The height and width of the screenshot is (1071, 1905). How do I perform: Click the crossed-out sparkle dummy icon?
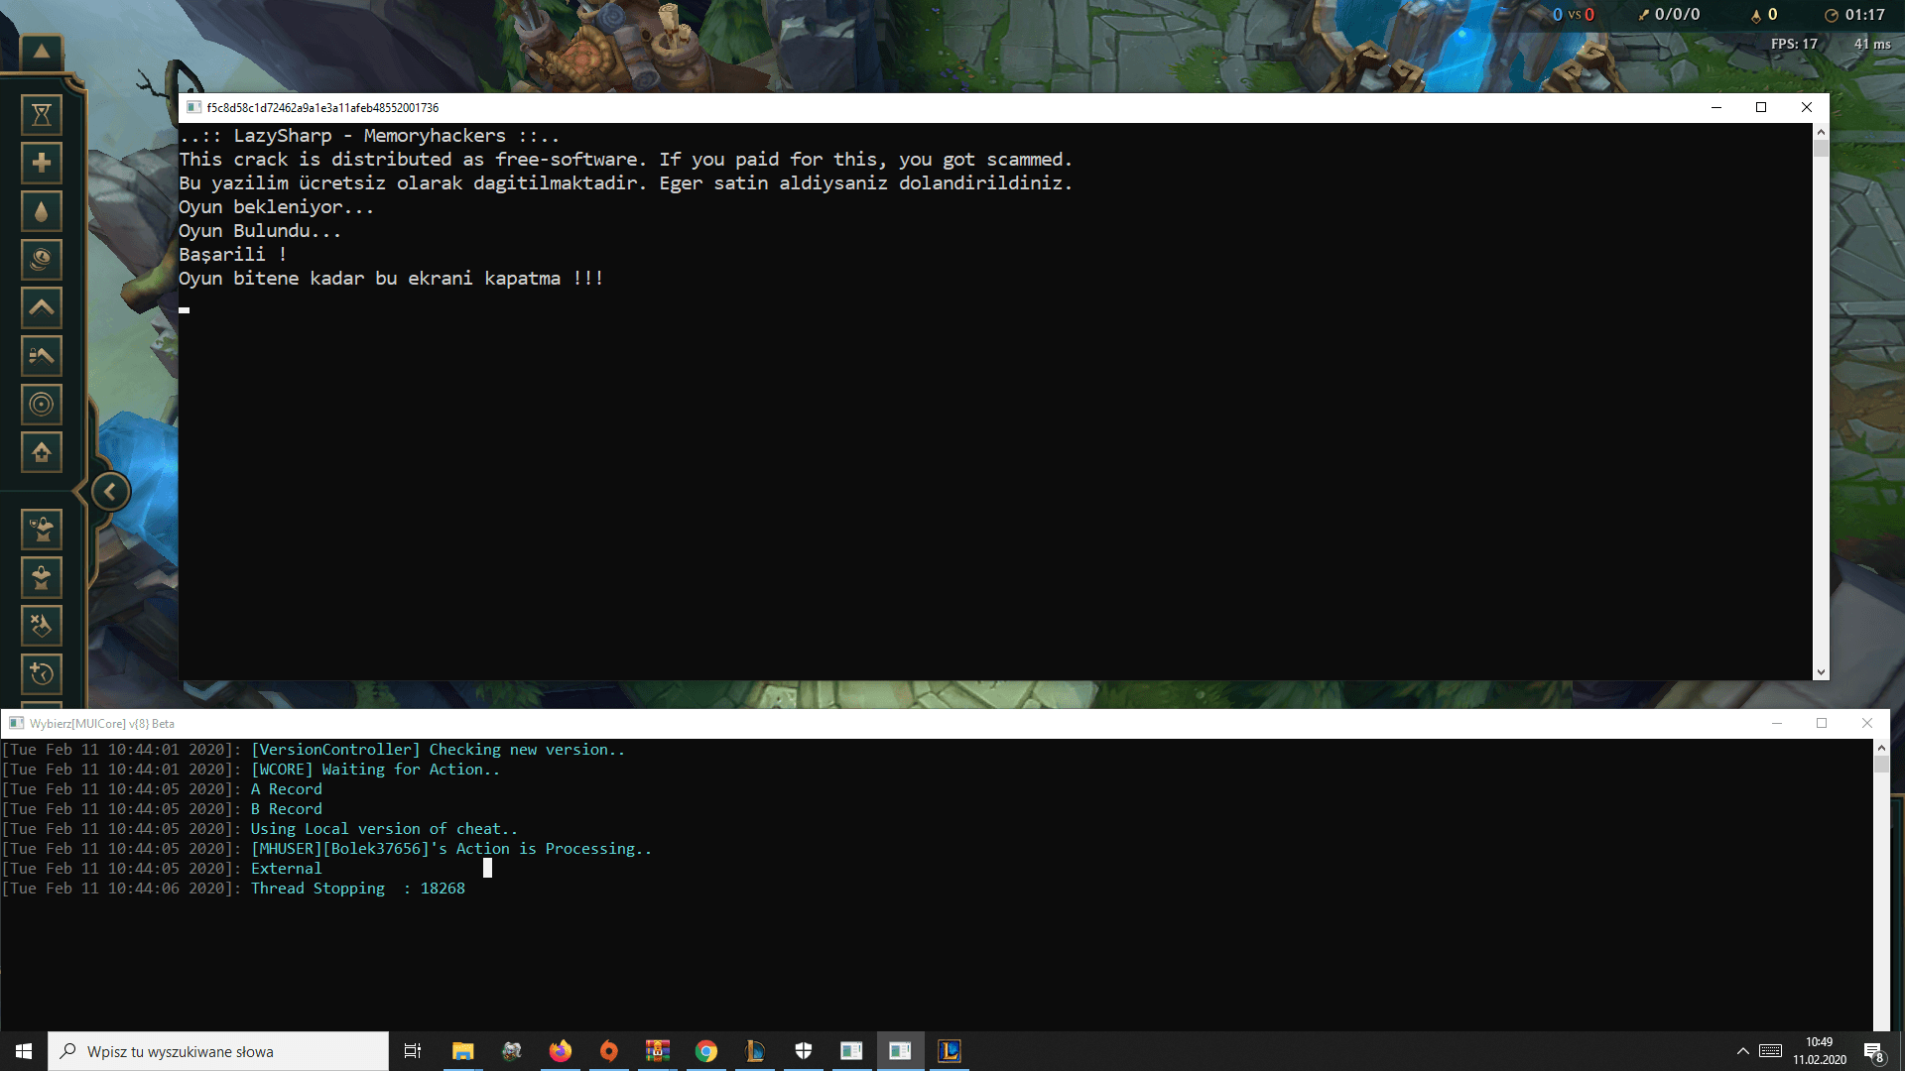point(42,626)
